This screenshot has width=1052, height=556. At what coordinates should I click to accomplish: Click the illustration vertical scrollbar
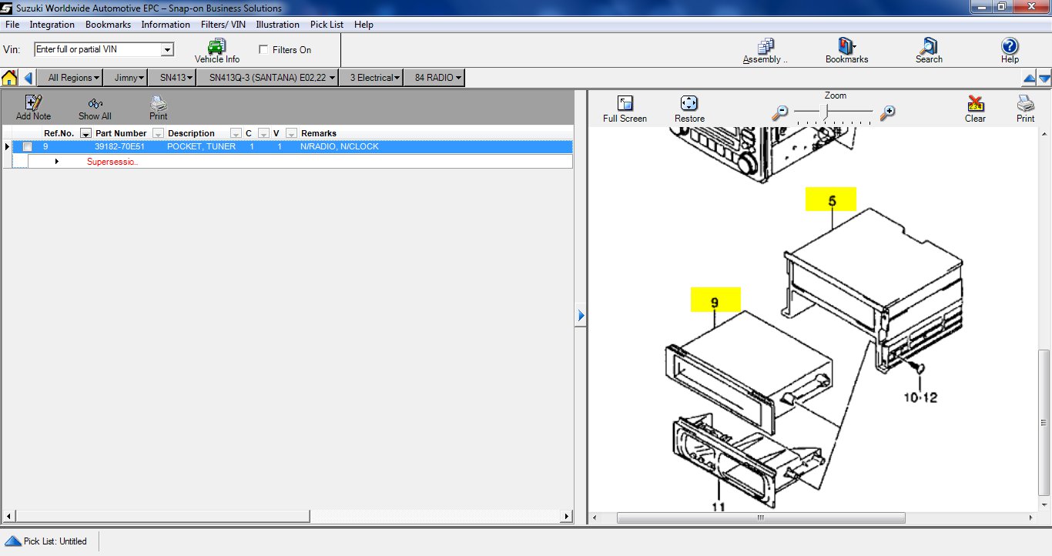tap(1044, 422)
